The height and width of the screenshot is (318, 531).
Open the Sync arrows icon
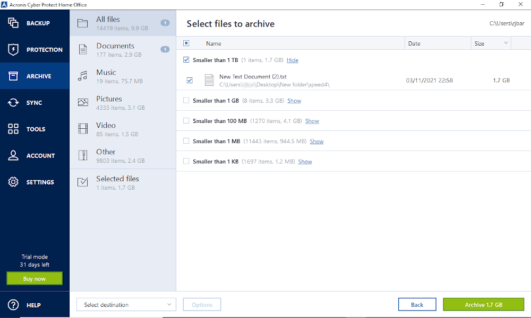point(13,102)
